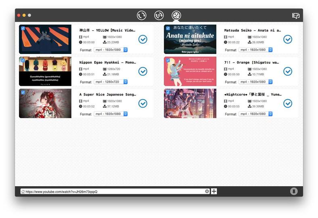
Task: Click the Anata ni aitakute thumbnail
Action: coord(190,39)
